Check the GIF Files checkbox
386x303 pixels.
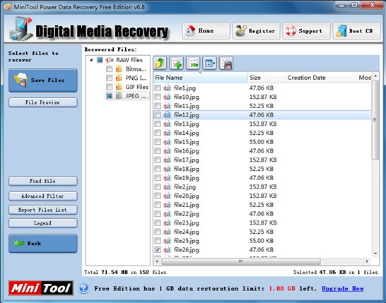(x=109, y=87)
